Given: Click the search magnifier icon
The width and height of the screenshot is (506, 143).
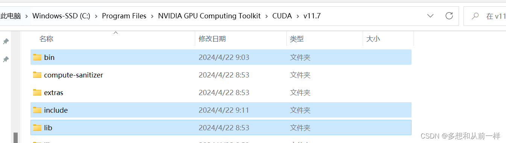Looking at the screenshot, I should click(476, 16).
